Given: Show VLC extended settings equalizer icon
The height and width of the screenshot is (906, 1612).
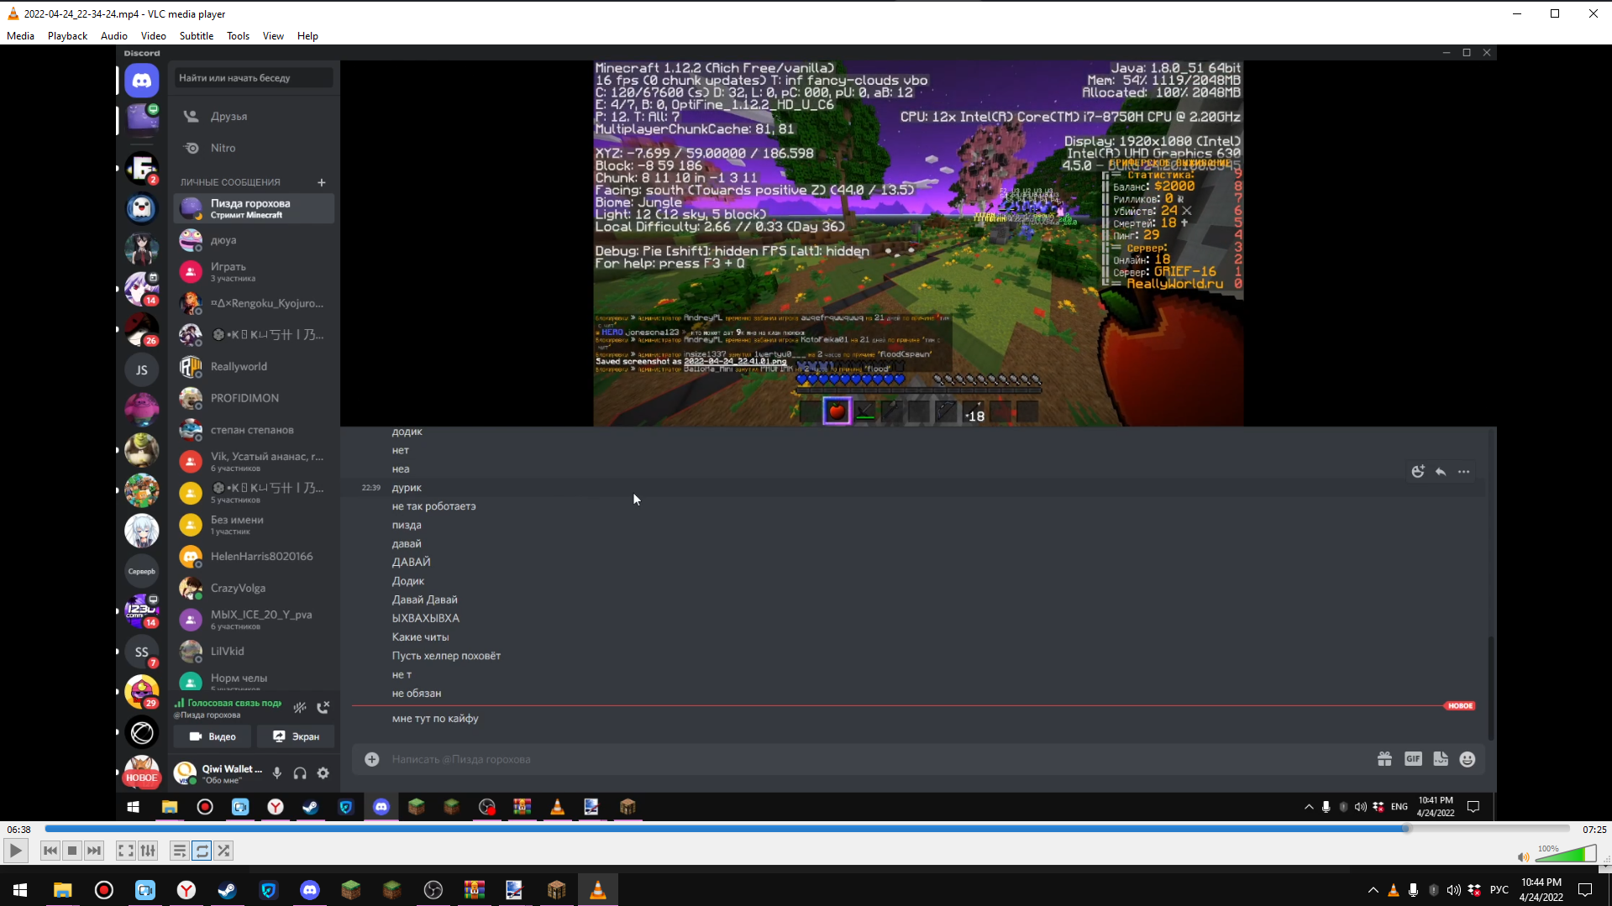Looking at the screenshot, I should pyautogui.click(x=148, y=851).
